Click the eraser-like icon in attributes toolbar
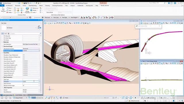Image resolution: width=184 pixels, height=104 pixels. [x=93, y=17]
